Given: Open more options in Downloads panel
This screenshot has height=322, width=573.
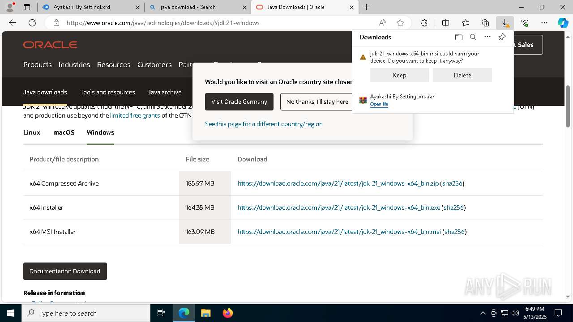Looking at the screenshot, I should [487, 37].
